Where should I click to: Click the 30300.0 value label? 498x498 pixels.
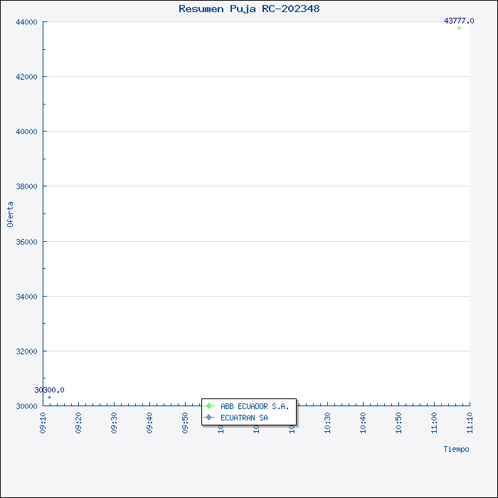pyautogui.click(x=49, y=390)
